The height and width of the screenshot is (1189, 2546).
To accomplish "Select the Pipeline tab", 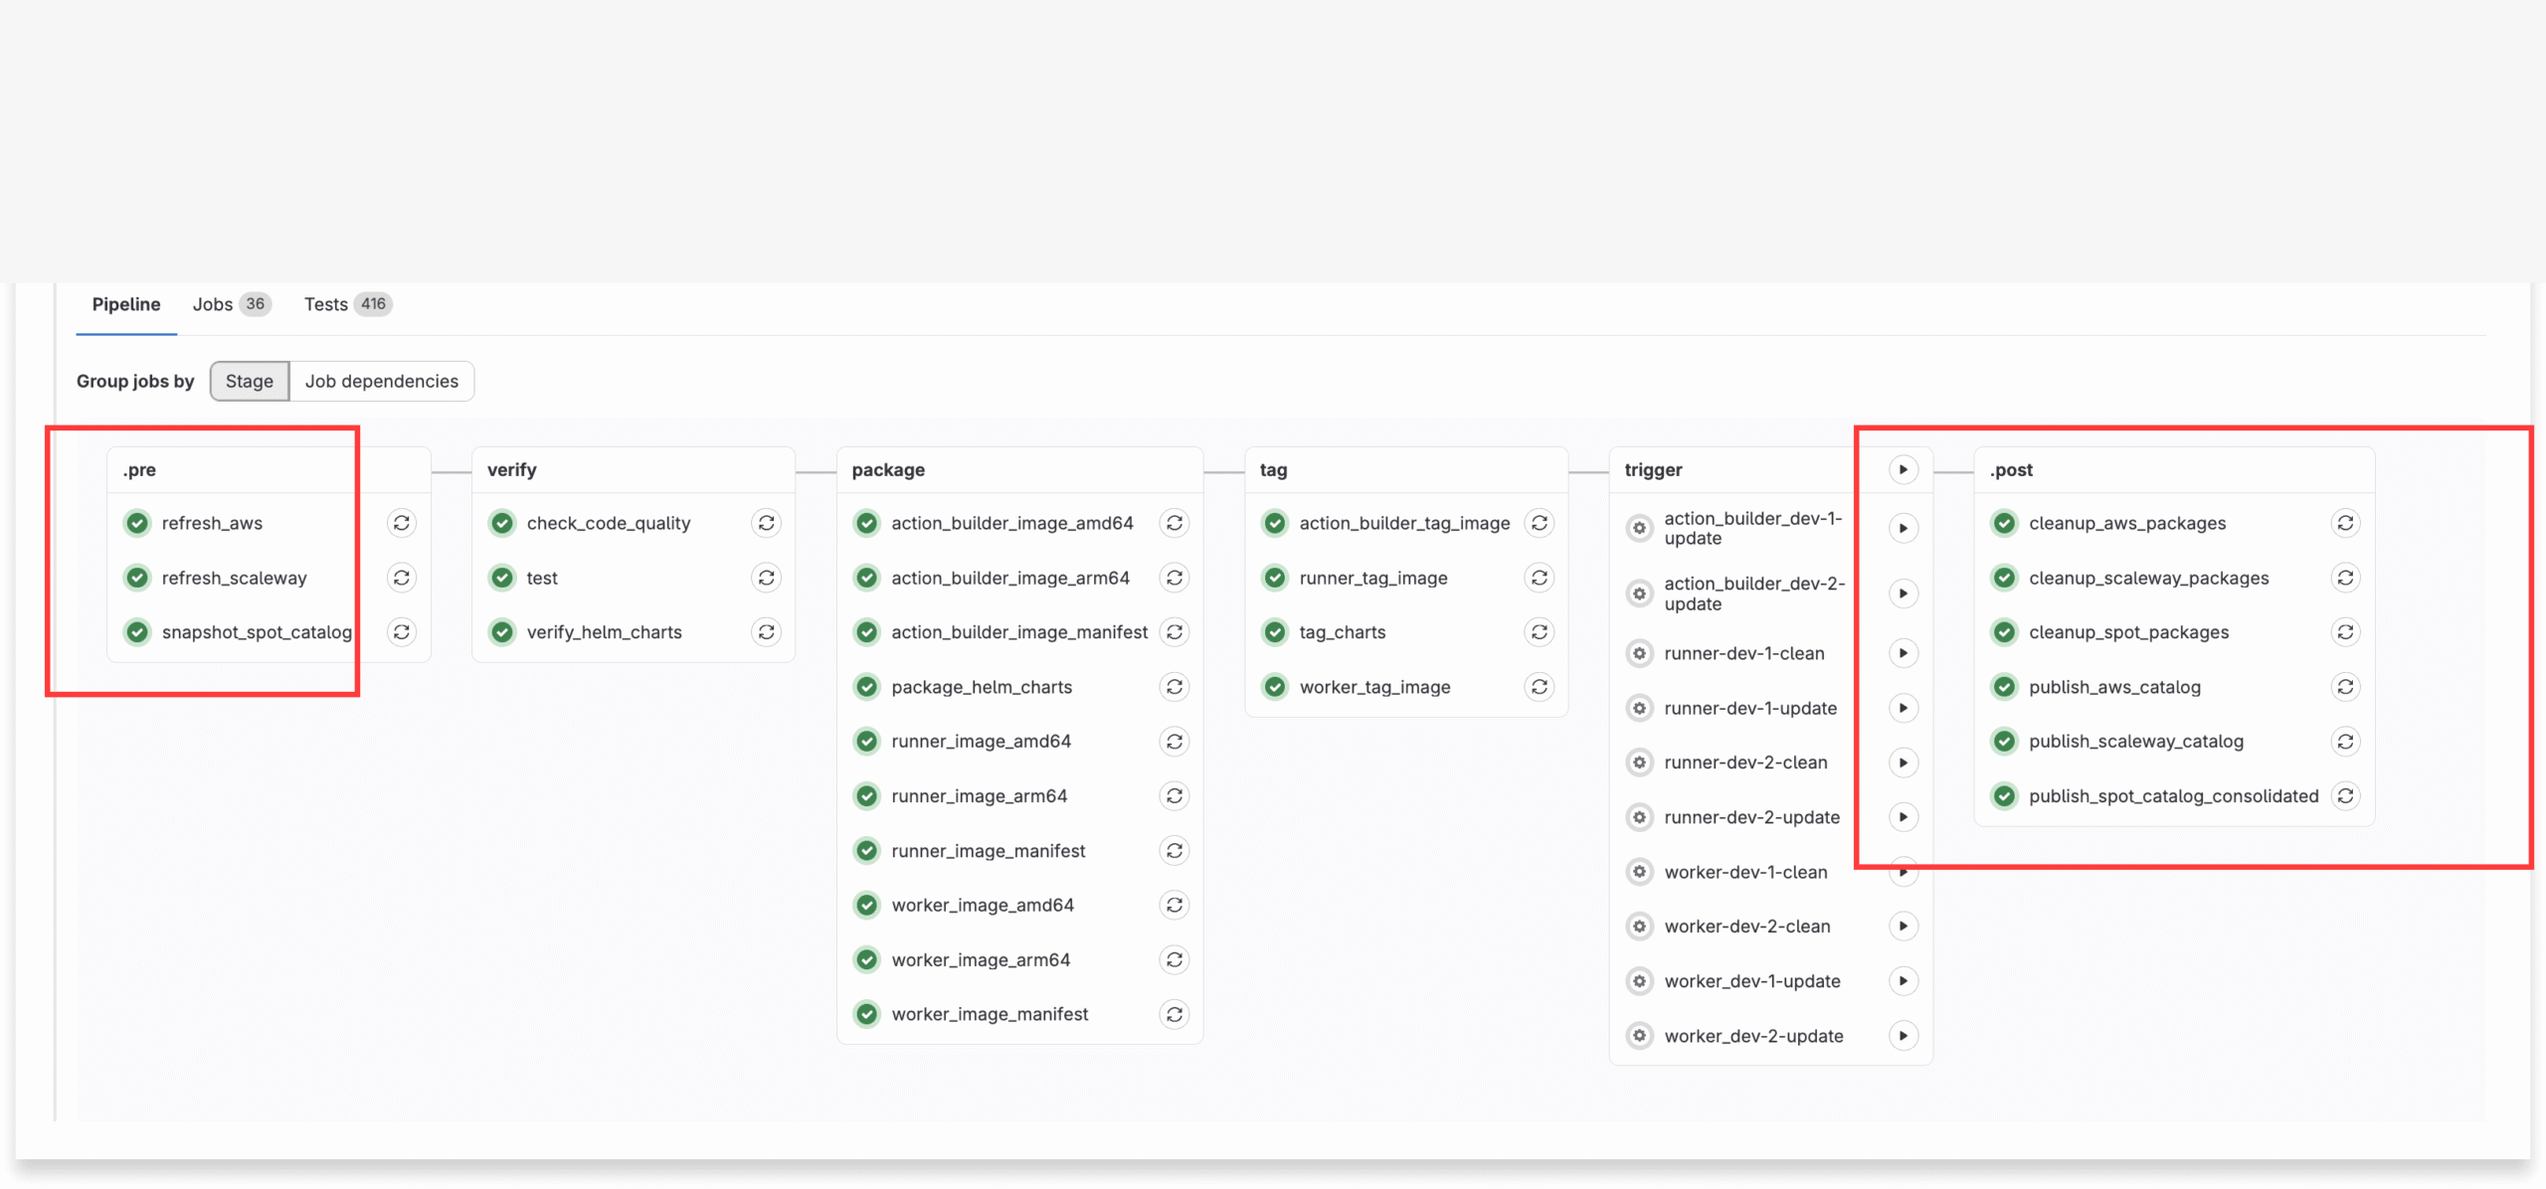I will click(126, 304).
